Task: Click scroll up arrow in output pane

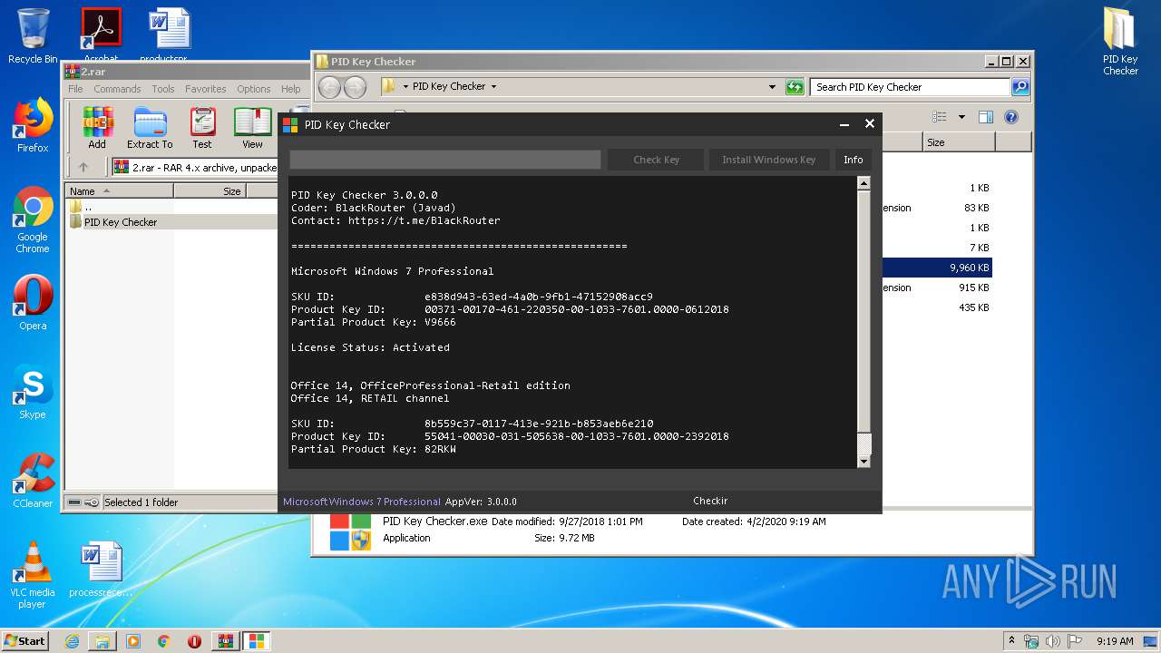Action: (863, 183)
